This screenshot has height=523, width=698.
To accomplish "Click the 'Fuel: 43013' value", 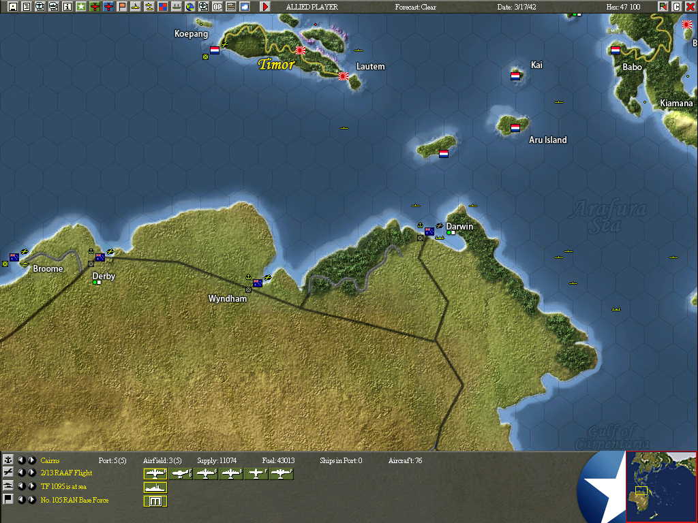I will click(x=278, y=460).
